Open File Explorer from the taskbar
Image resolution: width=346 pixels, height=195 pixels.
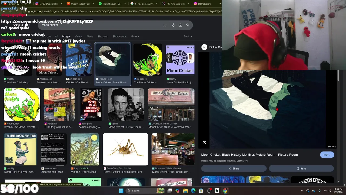pyautogui.click(x=185, y=191)
